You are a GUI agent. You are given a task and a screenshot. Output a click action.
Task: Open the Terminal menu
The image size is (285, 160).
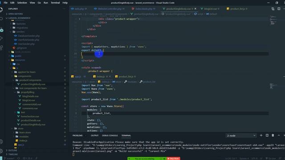tap(55, 3)
